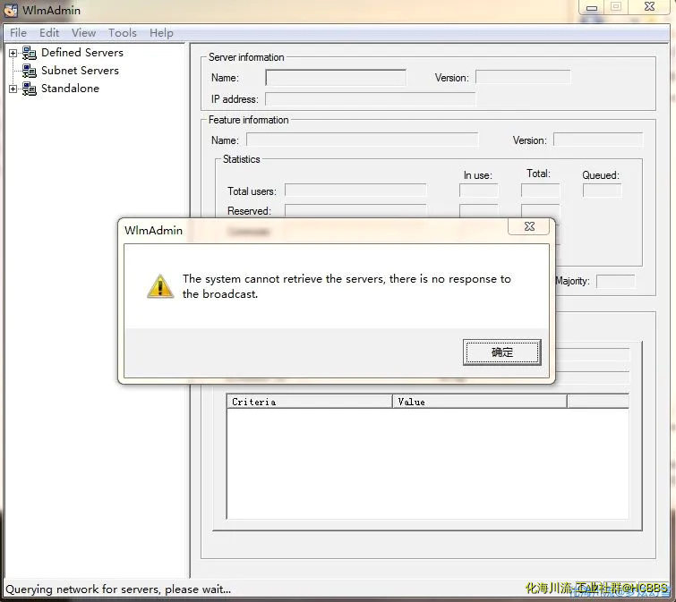The image size is (676, 602).
Task: Click the Majority field
Action: click(616, 282)
